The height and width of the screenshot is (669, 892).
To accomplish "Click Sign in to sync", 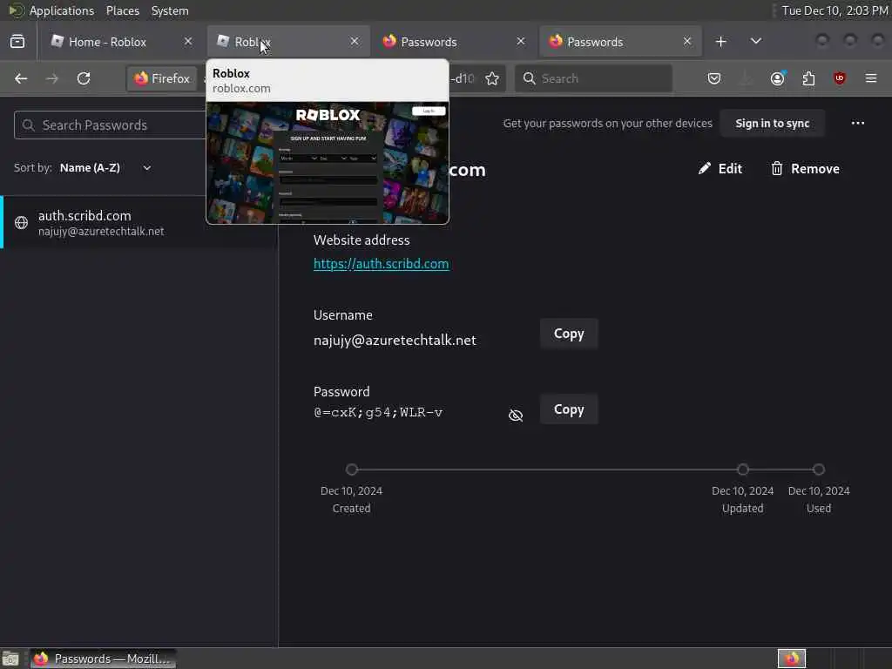I will point(772,124).
